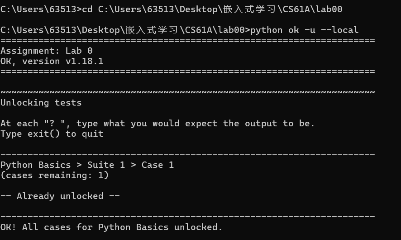Click 'OK! All cases for Python Basics unlocked.'
Screen dimensions: 401x240
pyautogui.click(x=111, y=227)
